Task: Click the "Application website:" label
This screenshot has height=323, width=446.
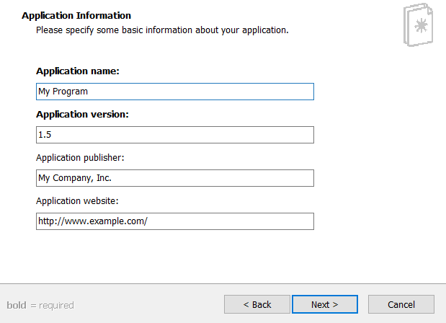Action: tap(77, 200)
